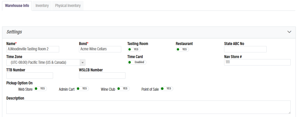The height and width of the screenshot is (117, 297).
Task: Click the WSLCB Number input
Action: click(x=102, y=76)
